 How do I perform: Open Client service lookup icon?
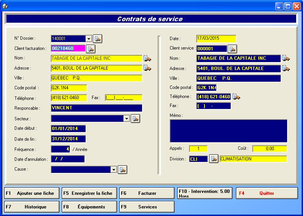pos(232,48)
